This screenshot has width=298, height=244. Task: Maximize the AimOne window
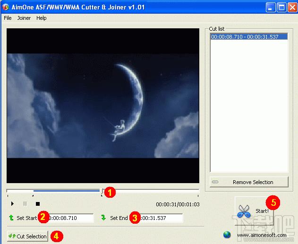(281, 8)
